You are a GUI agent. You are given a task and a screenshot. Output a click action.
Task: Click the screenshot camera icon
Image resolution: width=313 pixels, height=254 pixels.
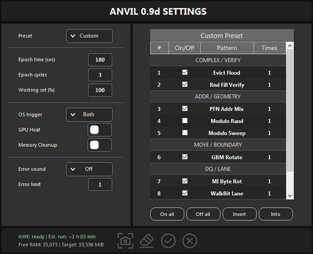pos(125,241)
